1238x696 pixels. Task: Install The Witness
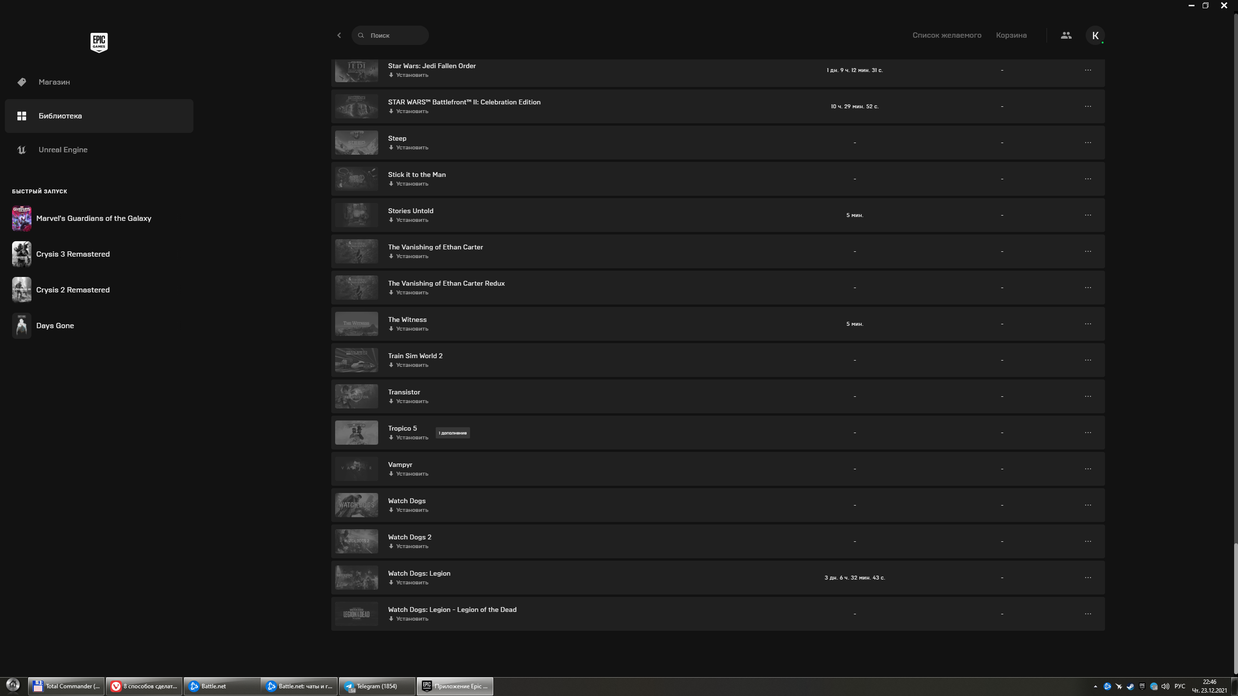[409, 329]
